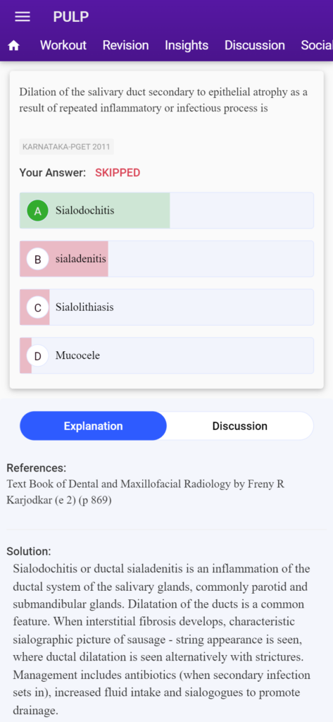
Task: Open the Discussion tab in the top navigation
Action: (x=255, y=45)
